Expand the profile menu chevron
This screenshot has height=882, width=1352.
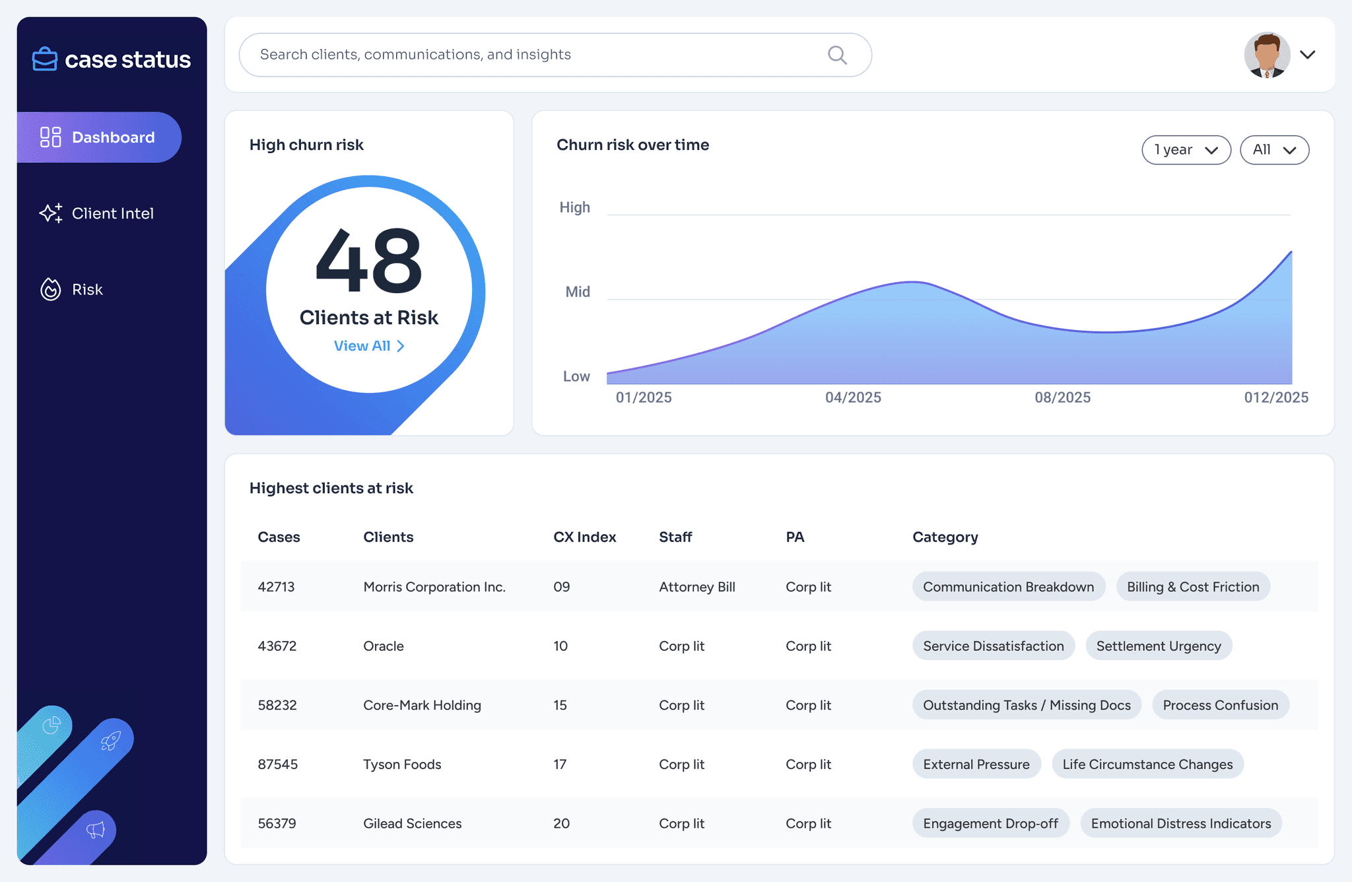tap(1308, 55)
